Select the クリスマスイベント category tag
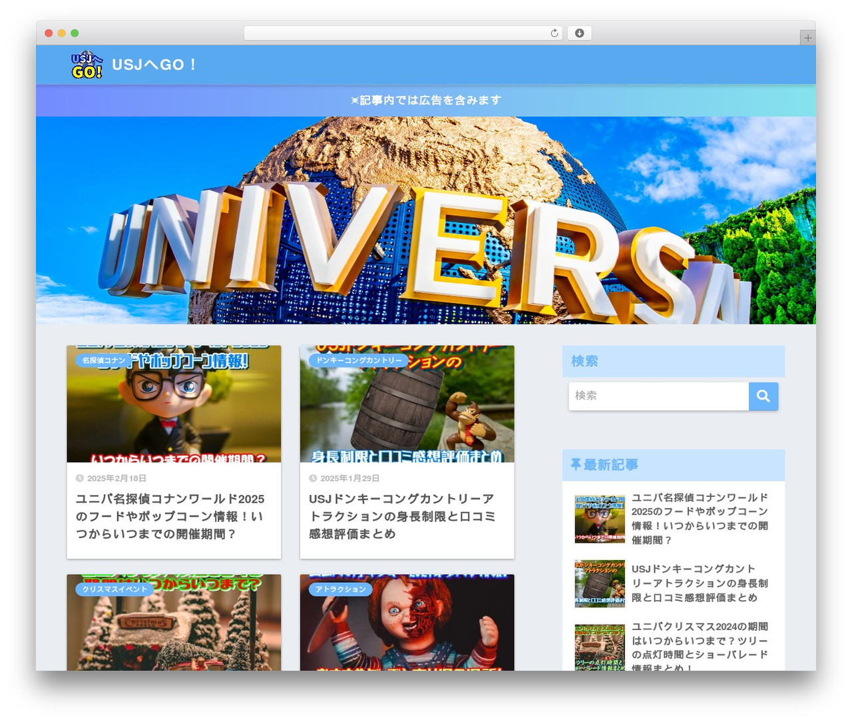852x722 pixels. tap(114, 589)
